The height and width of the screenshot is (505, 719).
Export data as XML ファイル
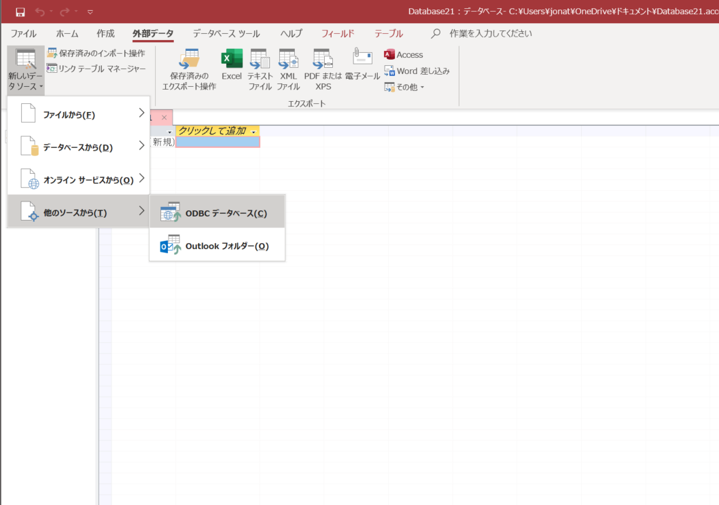tap(288, 68)
